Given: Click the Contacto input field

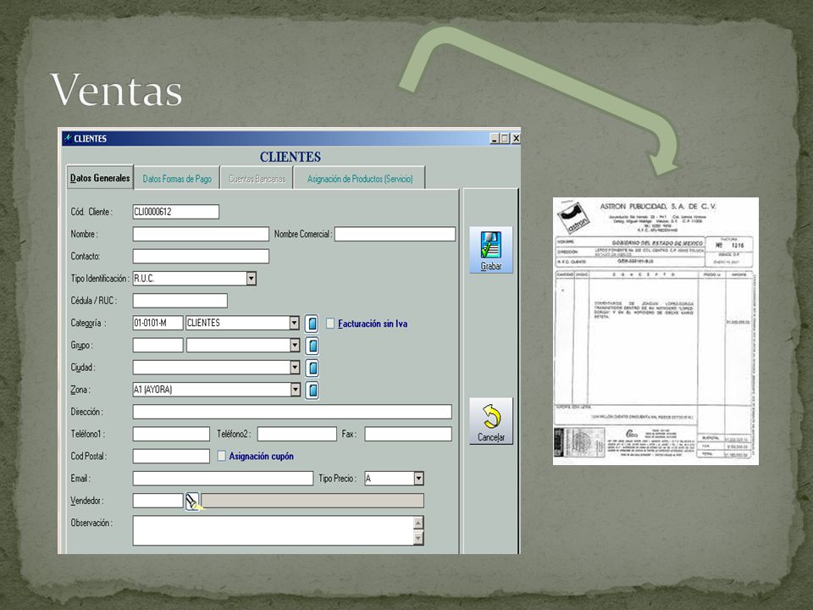Looking at the screenshot, I should [x=201, y=256].
